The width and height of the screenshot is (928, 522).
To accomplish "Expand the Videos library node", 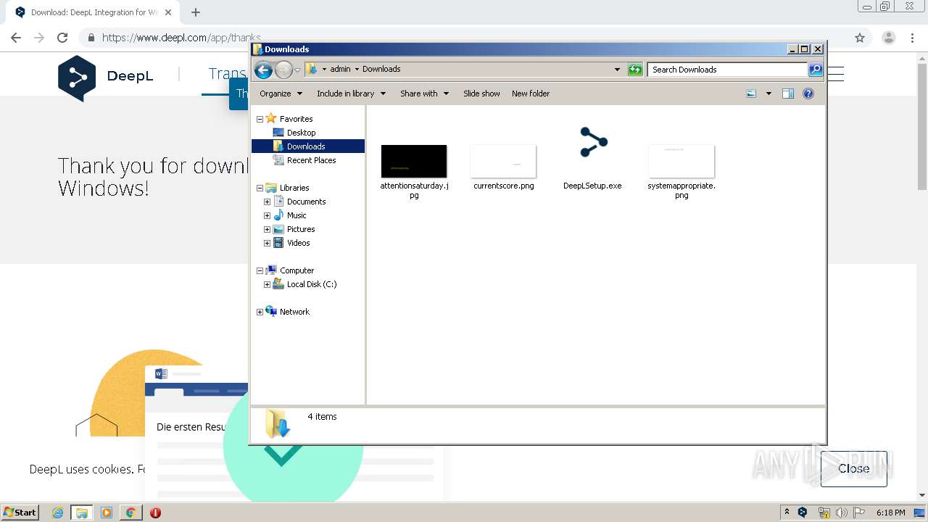I will tap(267, 243).
